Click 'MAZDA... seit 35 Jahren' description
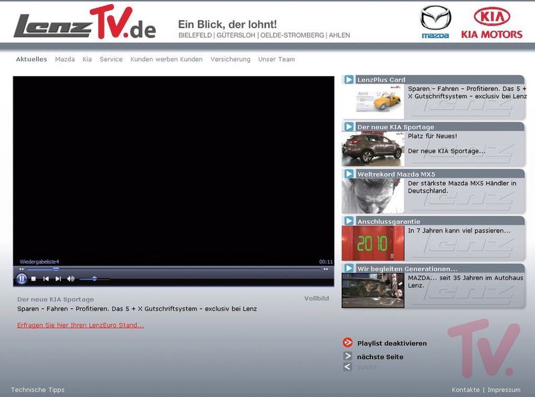This screenshot has height=397, width=535. [x=465, y=281]
